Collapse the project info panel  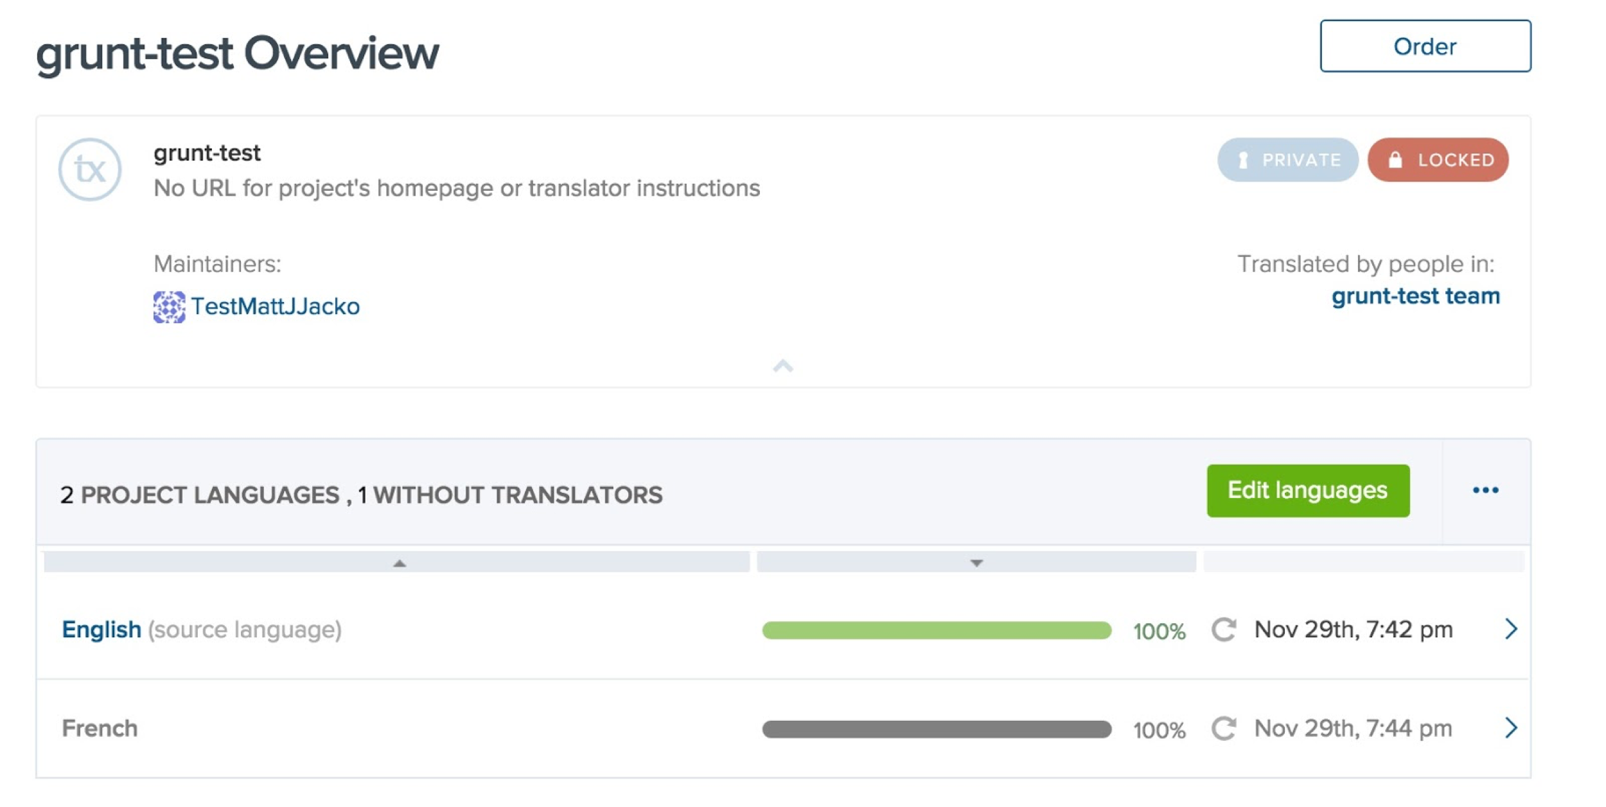[783, 366]
